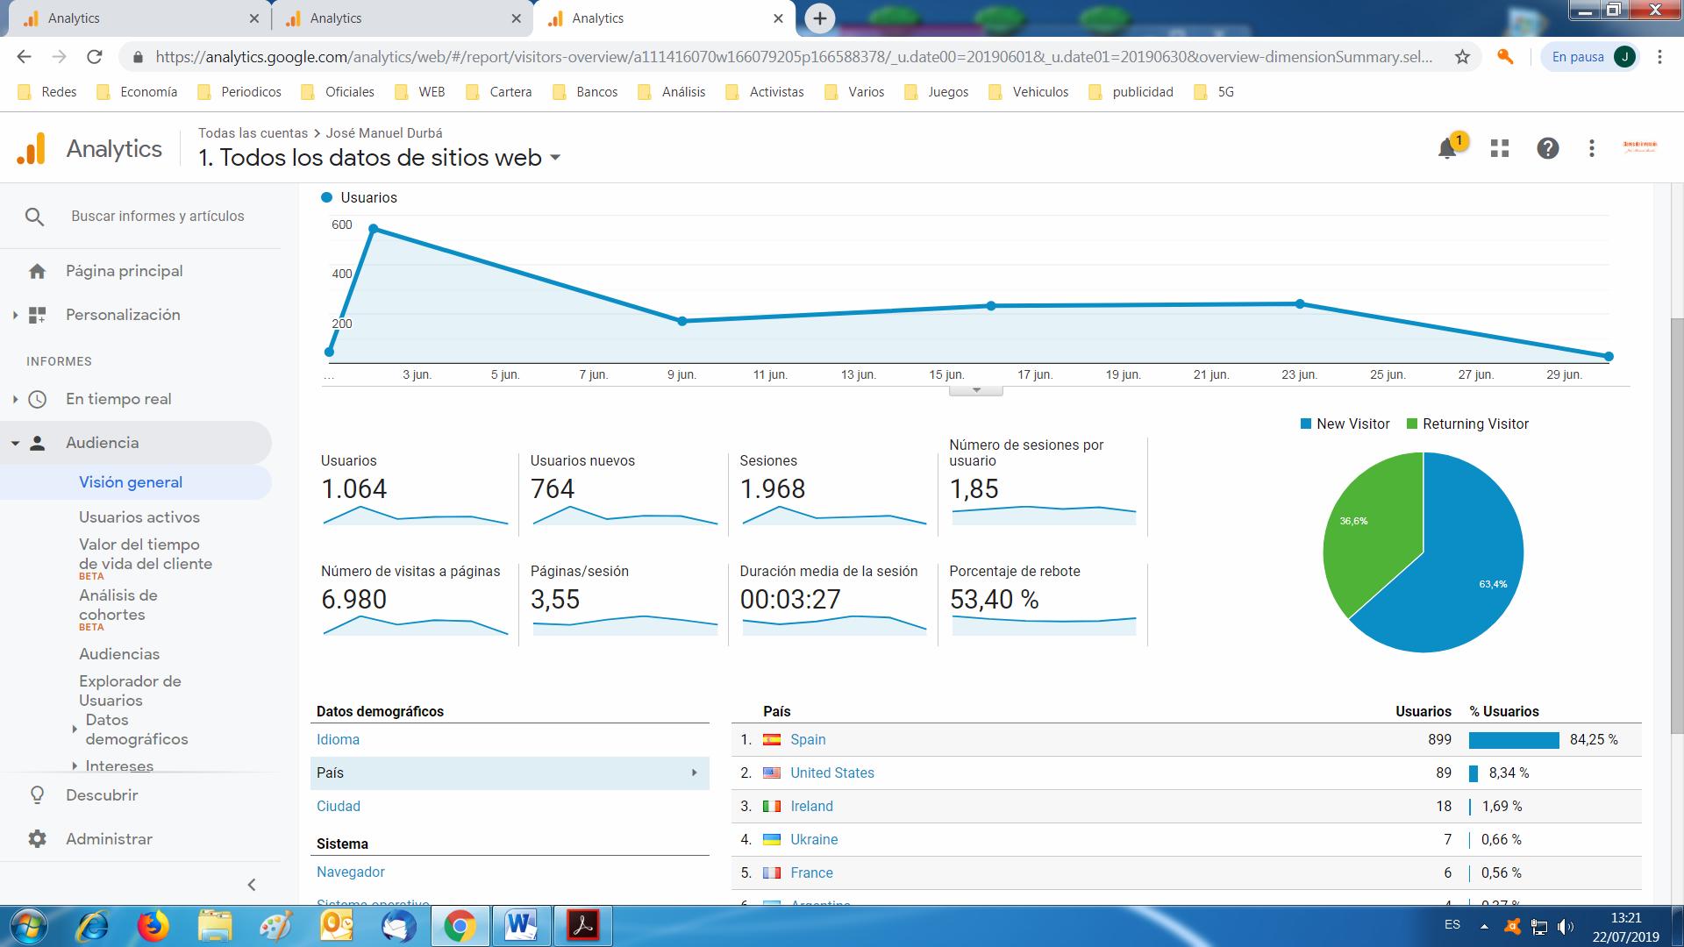Open Análisis de cohortes report
Viewport: 1684px width, 947px height.
[x=118, y=605]
